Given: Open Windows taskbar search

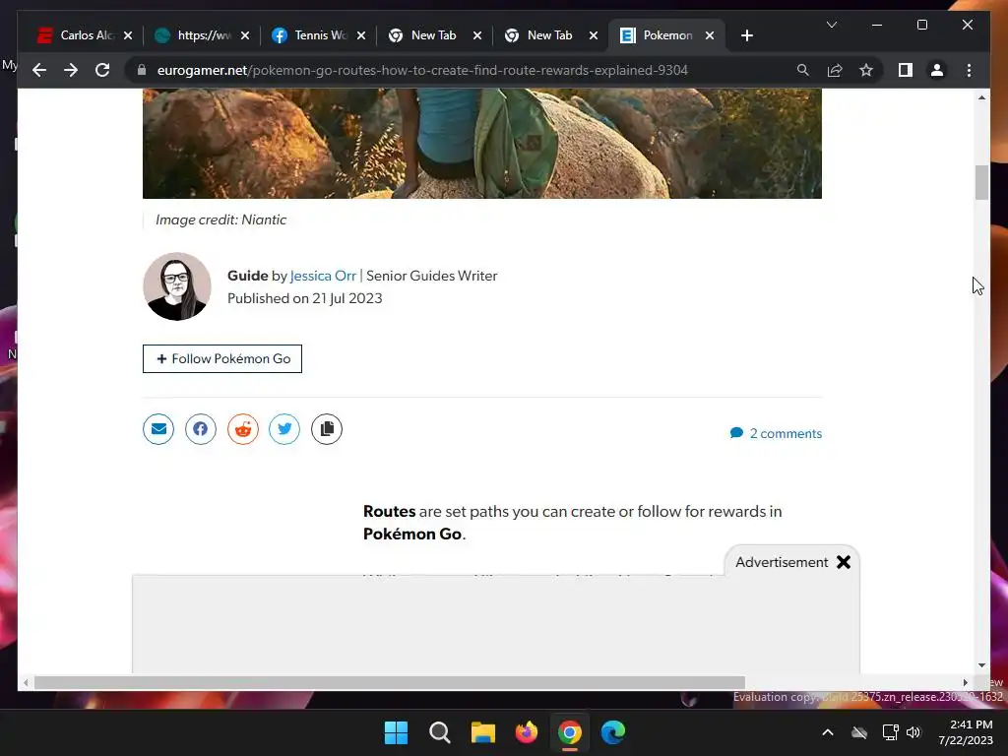Looking at the screenshot, I should 440,732.
